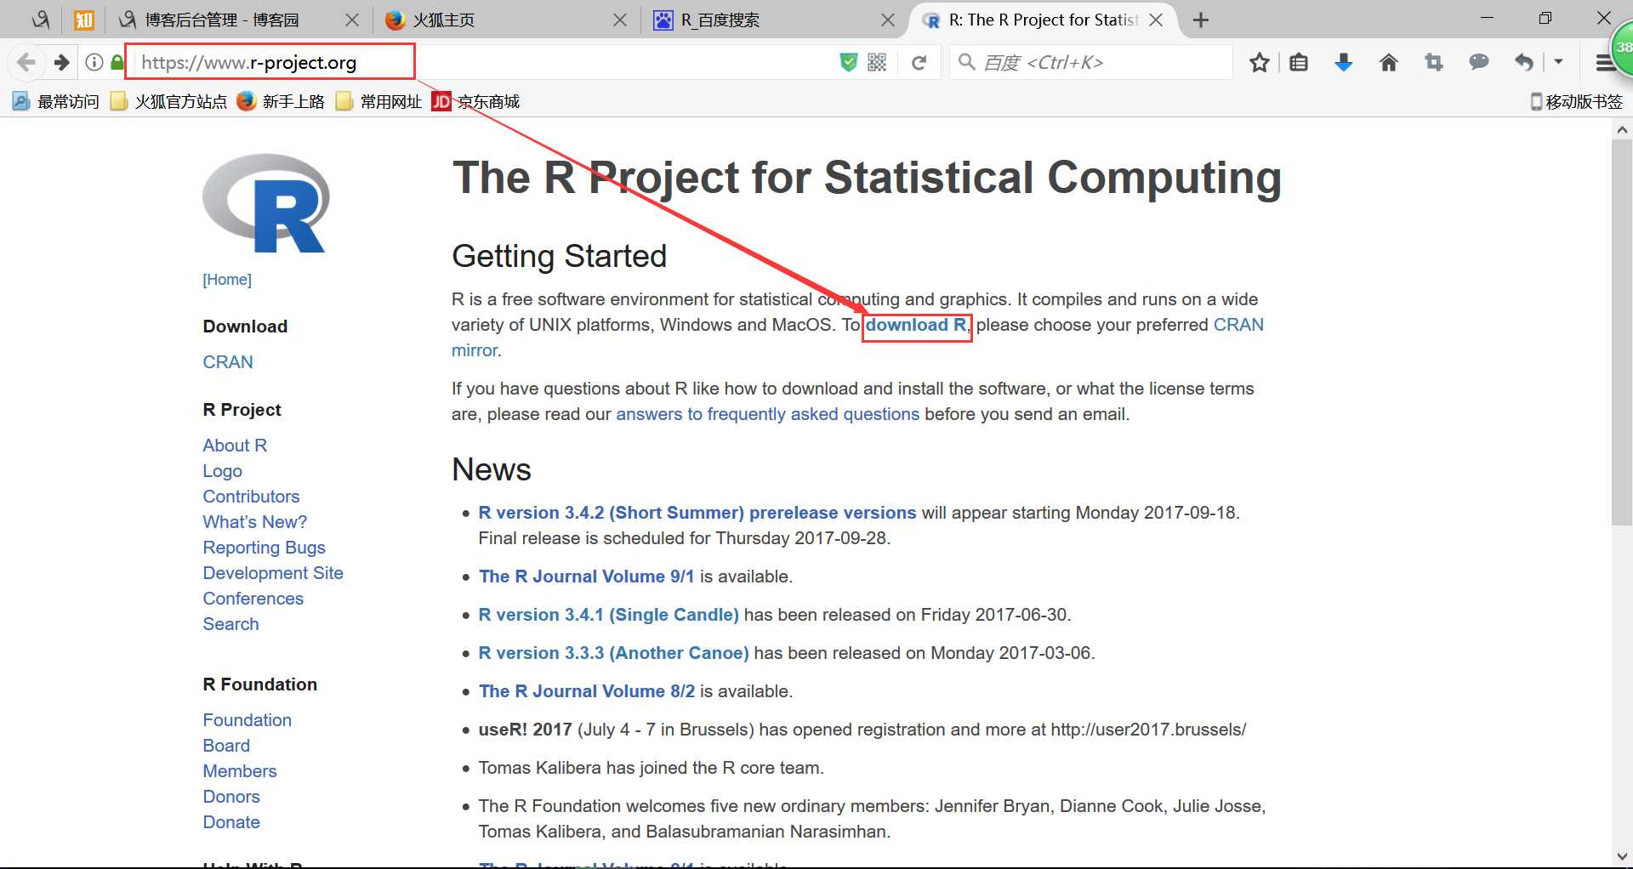Select the R Project for Statistical Computing tab

click(x=1043, y=20)
